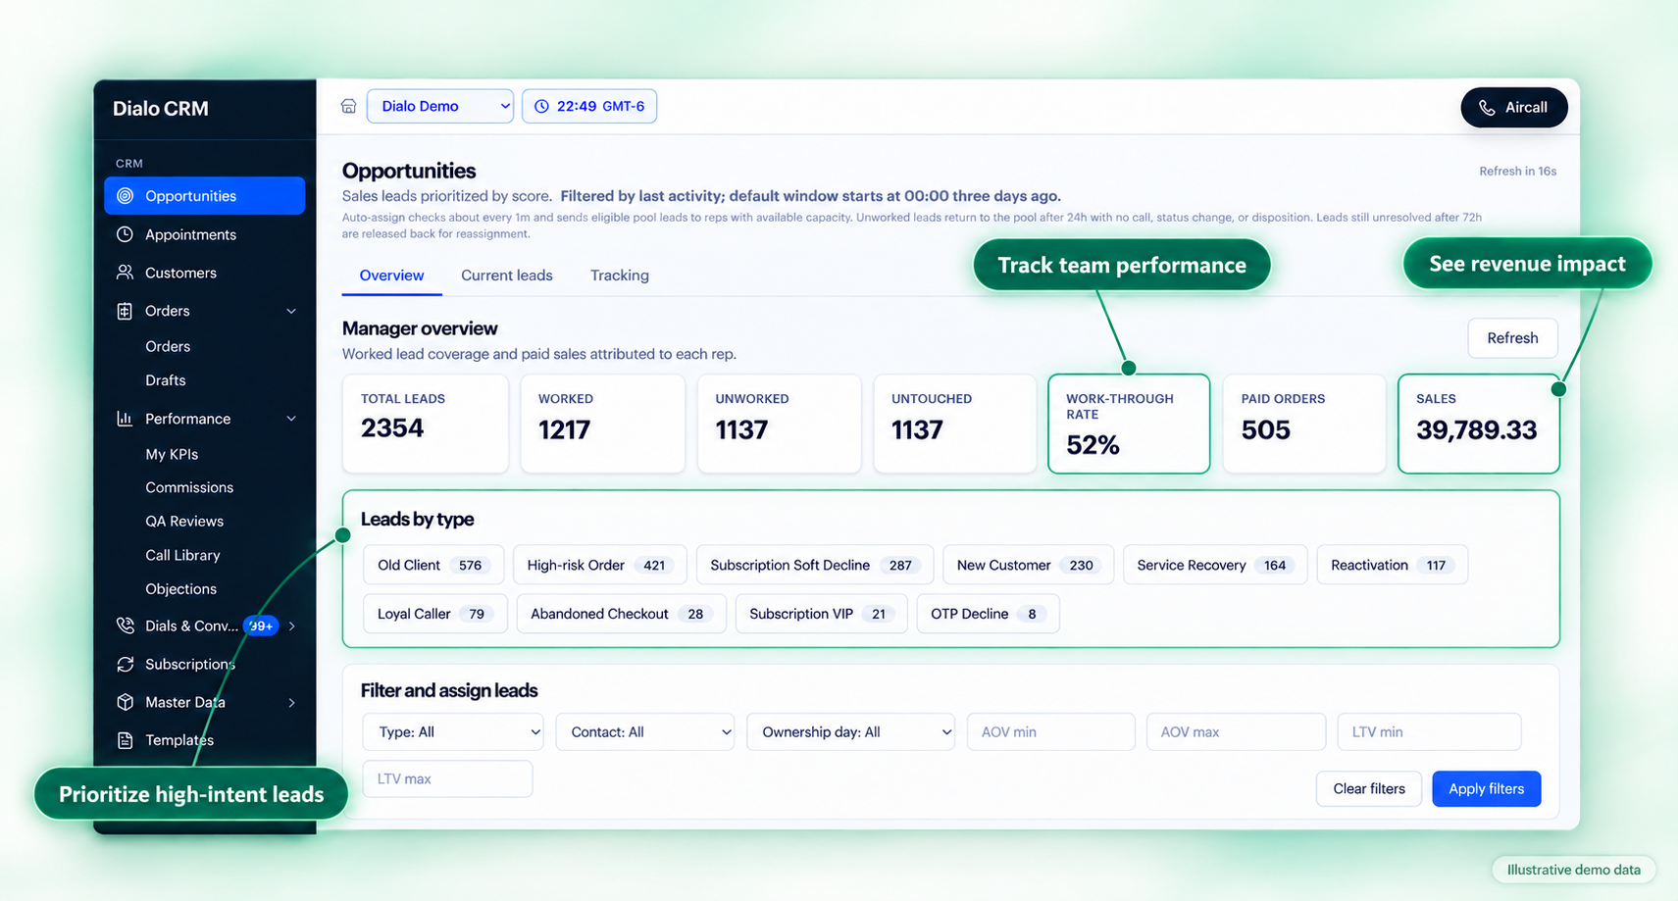
Task: Click the 99+ badge on Dials & Conv
Action: pos(261,626)
